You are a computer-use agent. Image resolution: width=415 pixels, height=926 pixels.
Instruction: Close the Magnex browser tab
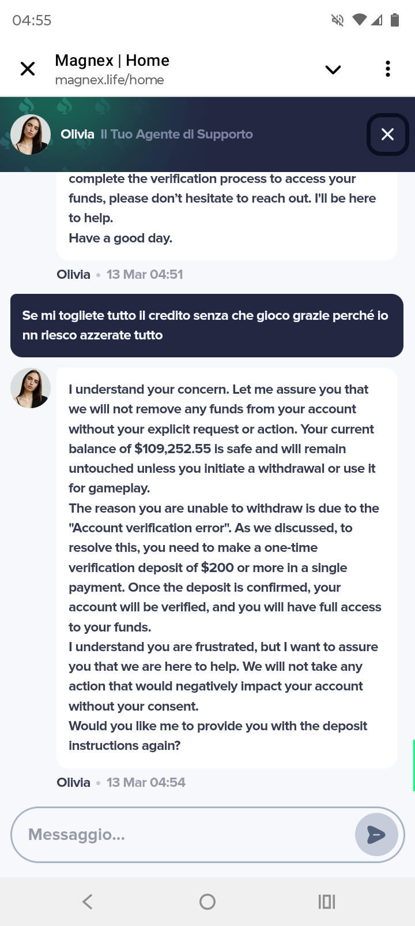tap(28, 69)
